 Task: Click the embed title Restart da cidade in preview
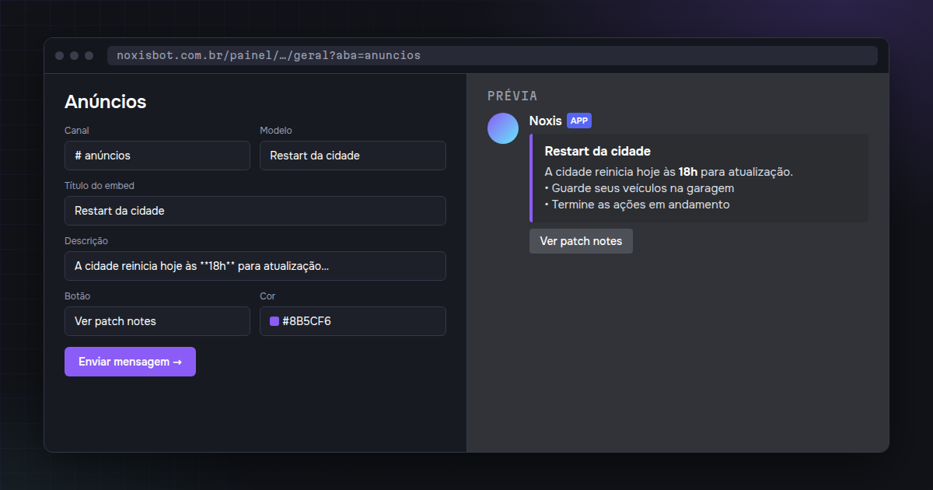pyautogui.click(x=597, y=151)
